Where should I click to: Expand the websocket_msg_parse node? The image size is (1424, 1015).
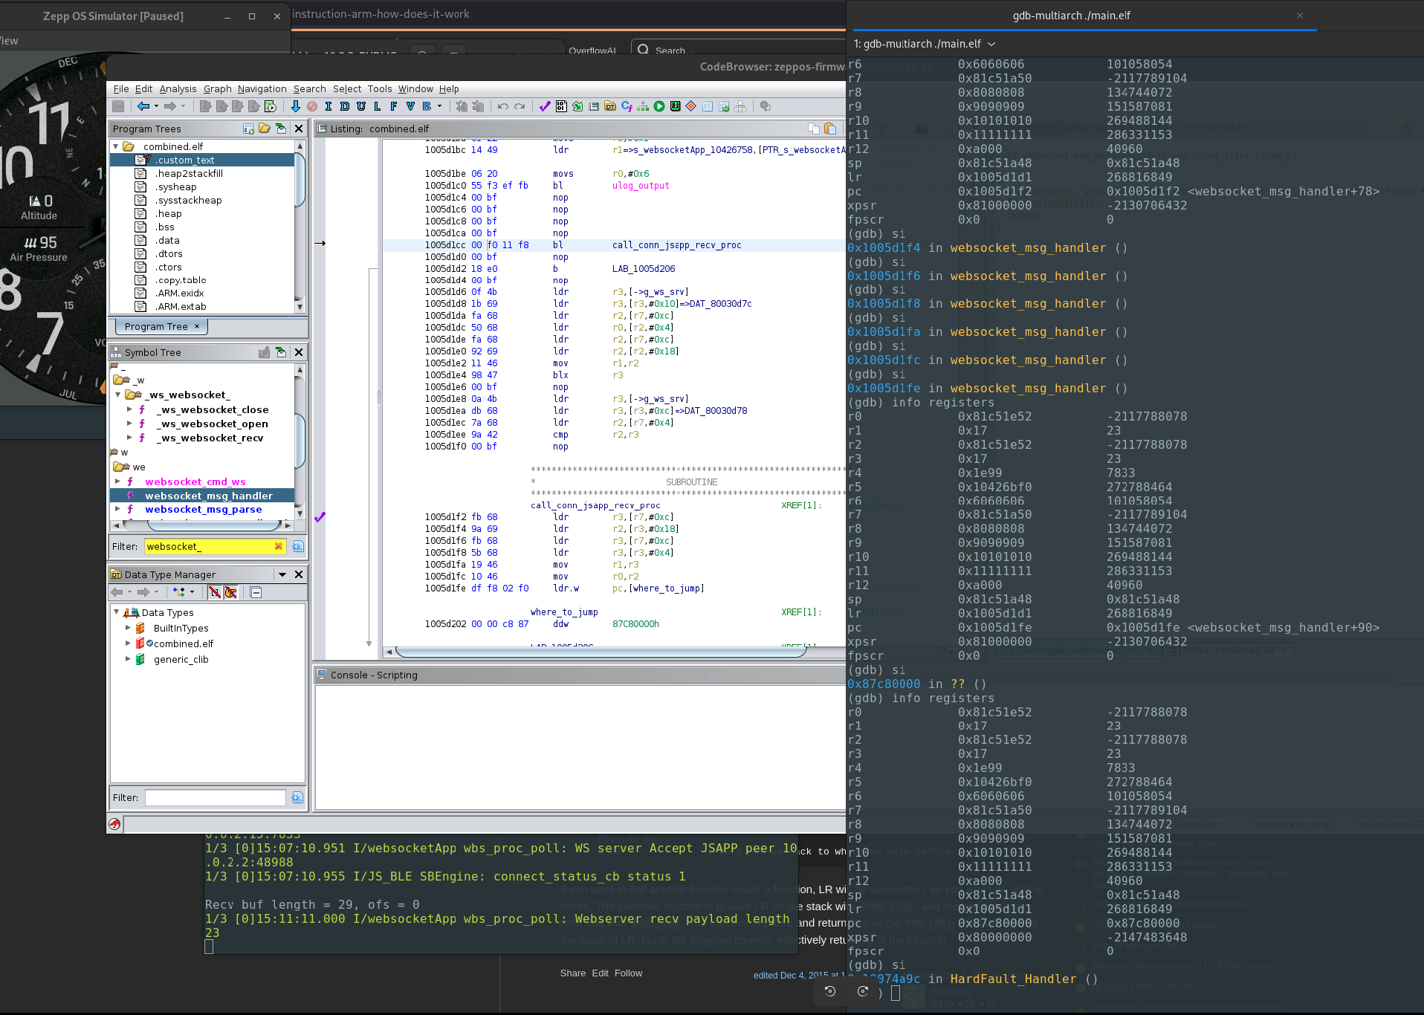pos(117,509)
